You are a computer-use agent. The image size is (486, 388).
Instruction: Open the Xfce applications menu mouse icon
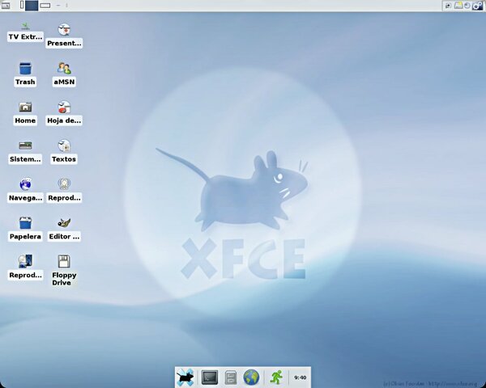[185, 377]
